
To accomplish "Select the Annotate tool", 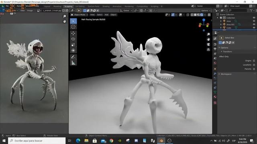I will (73, 57).
